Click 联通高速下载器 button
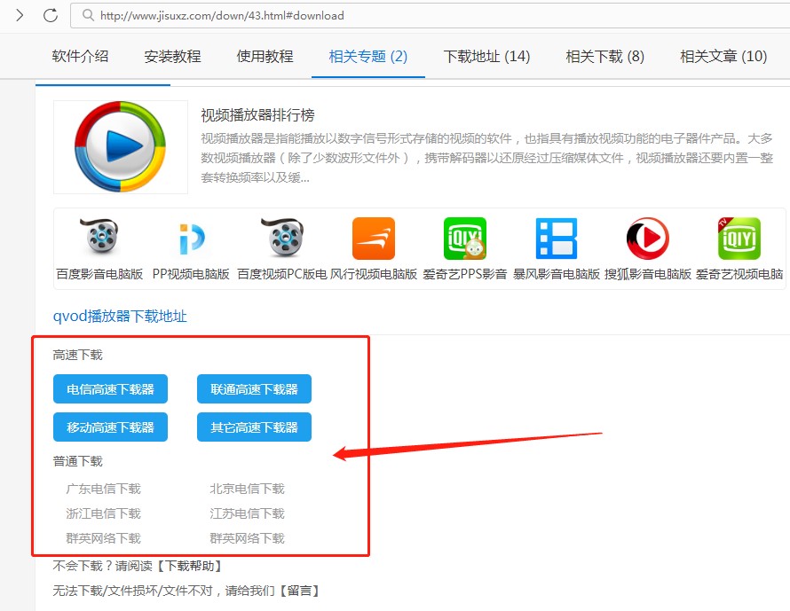 (x=254, y=389)
